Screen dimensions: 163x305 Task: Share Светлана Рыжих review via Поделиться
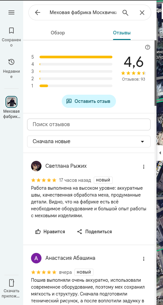[94, 232]
